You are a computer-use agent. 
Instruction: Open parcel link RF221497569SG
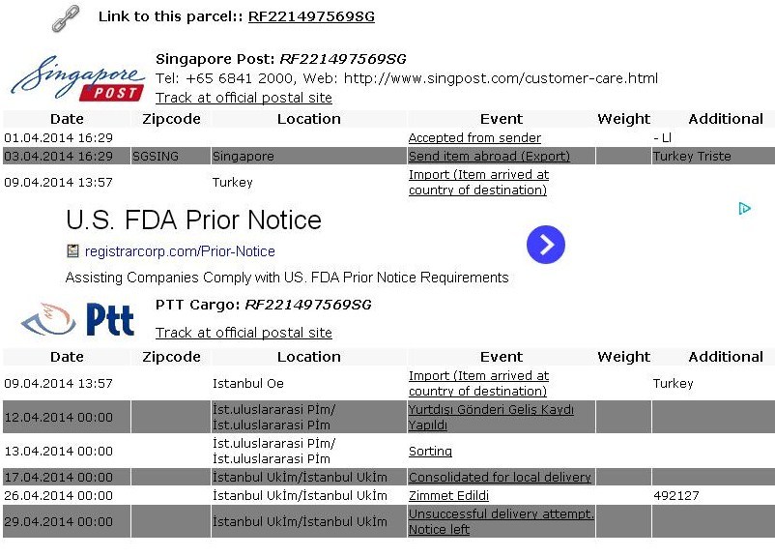pos(311,16)
